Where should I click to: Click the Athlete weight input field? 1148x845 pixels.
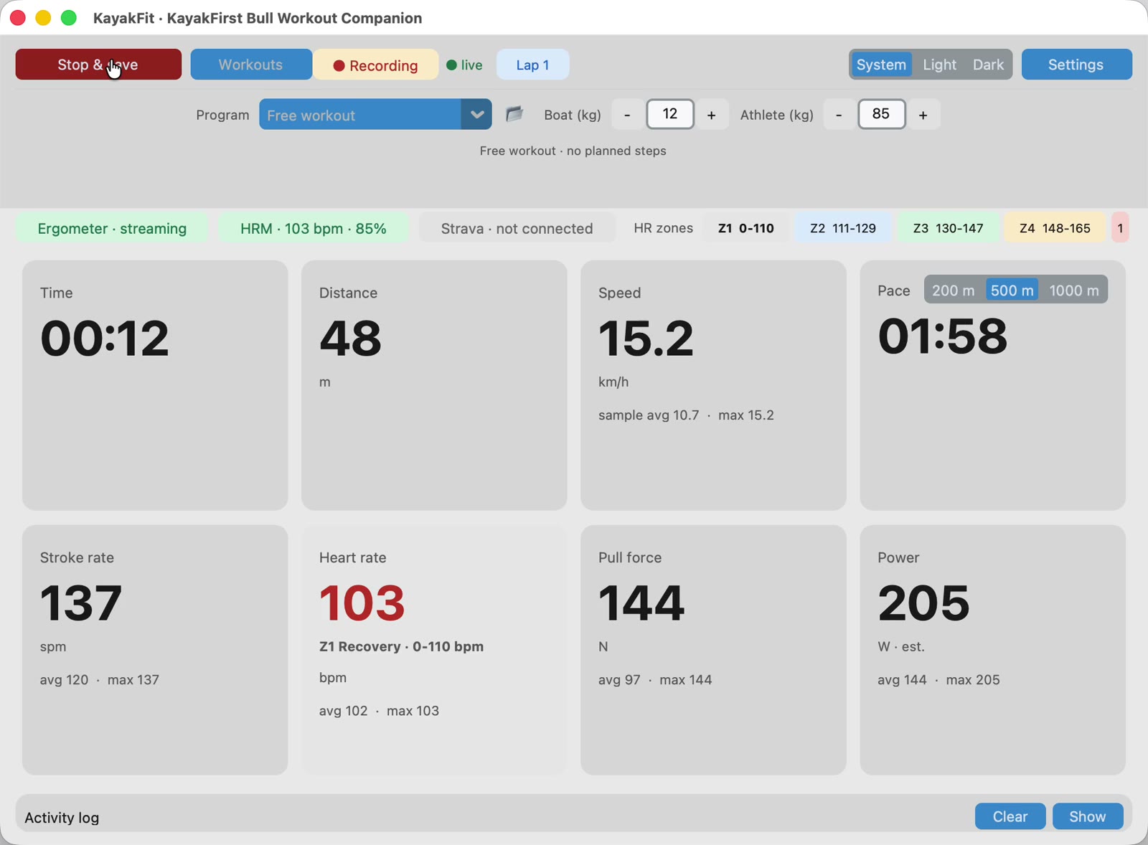coord(881,114)
